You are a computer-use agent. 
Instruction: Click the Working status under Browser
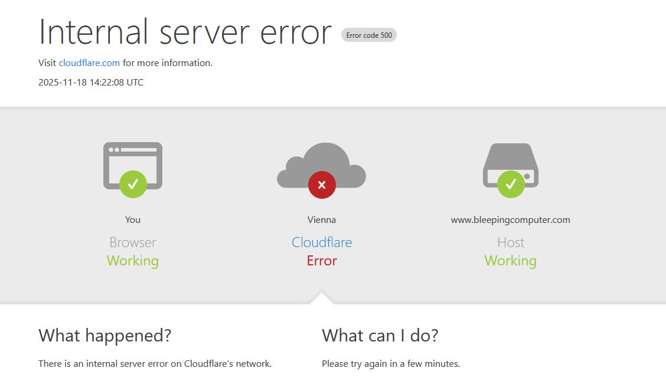[133, 261]
